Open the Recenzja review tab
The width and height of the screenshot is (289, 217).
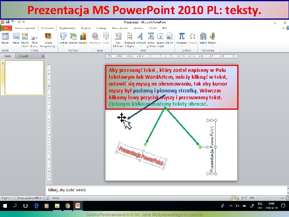pyautogui.click(x=138, y=28)
